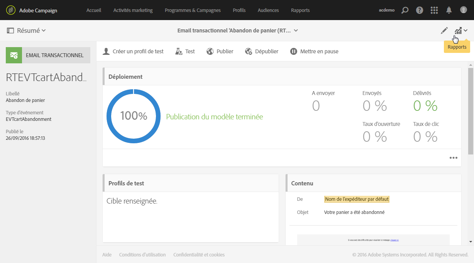Open the Déploiement more options ellipsis
Image resolution: width=474 pixels, height=263 pixels.
click(x=453, y=158)
